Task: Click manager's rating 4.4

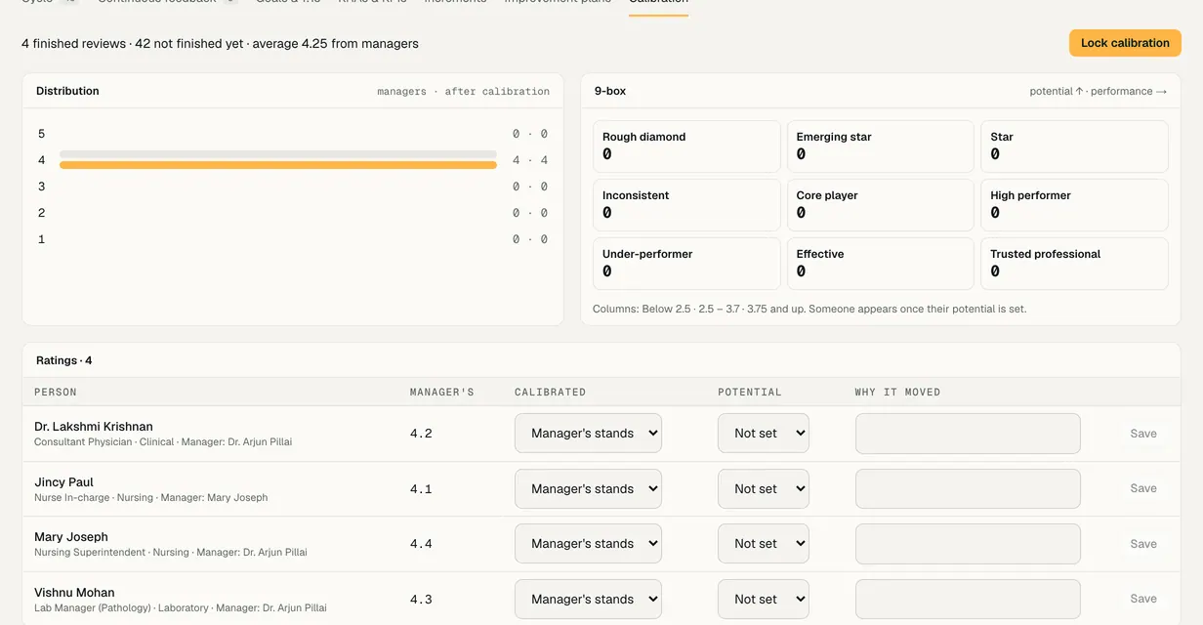Action: 421,544
